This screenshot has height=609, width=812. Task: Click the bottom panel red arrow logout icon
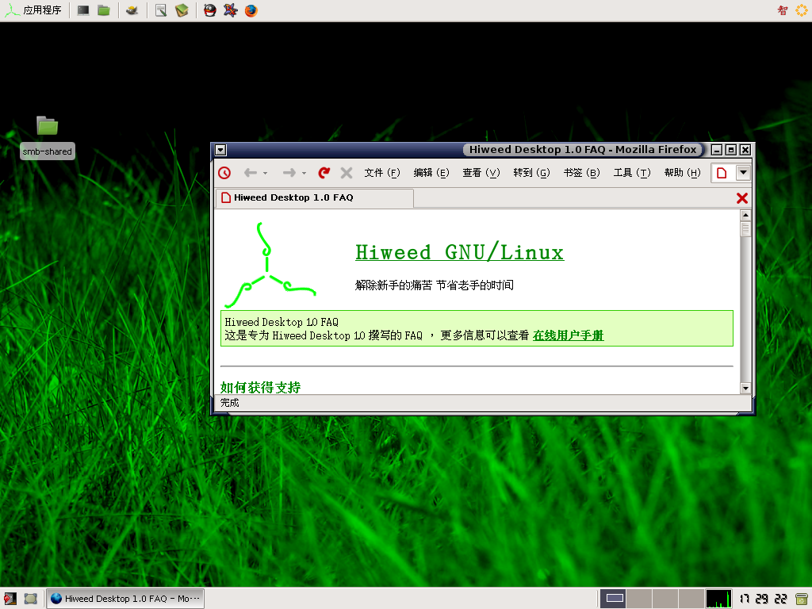coord(10,599)
